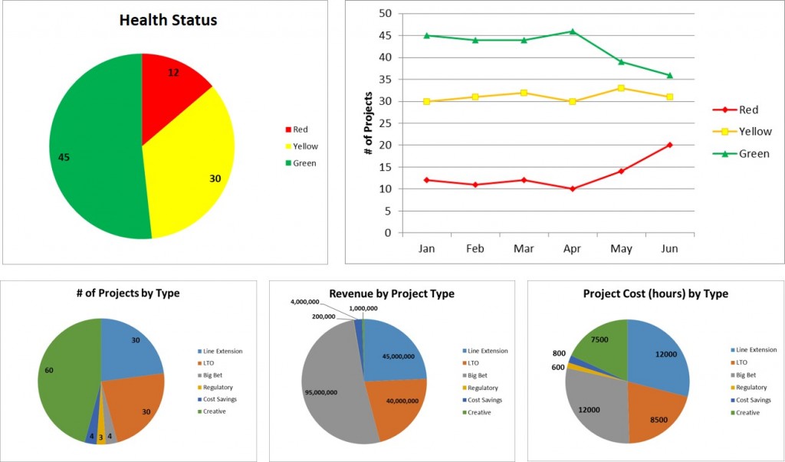Click the Red diamond legend marker in line chart
This screenshot has height=462, width=785.
[724, 110]
